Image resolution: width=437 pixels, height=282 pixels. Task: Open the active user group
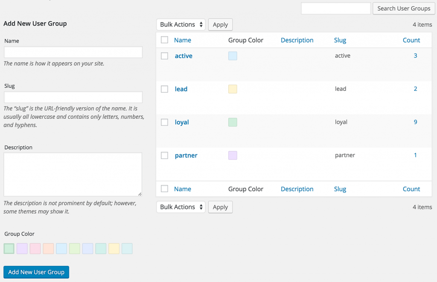click(x=184, y=55)
